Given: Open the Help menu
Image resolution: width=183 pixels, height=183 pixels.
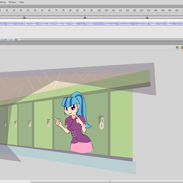Looking at the screenshot, I should coord(22,2).
